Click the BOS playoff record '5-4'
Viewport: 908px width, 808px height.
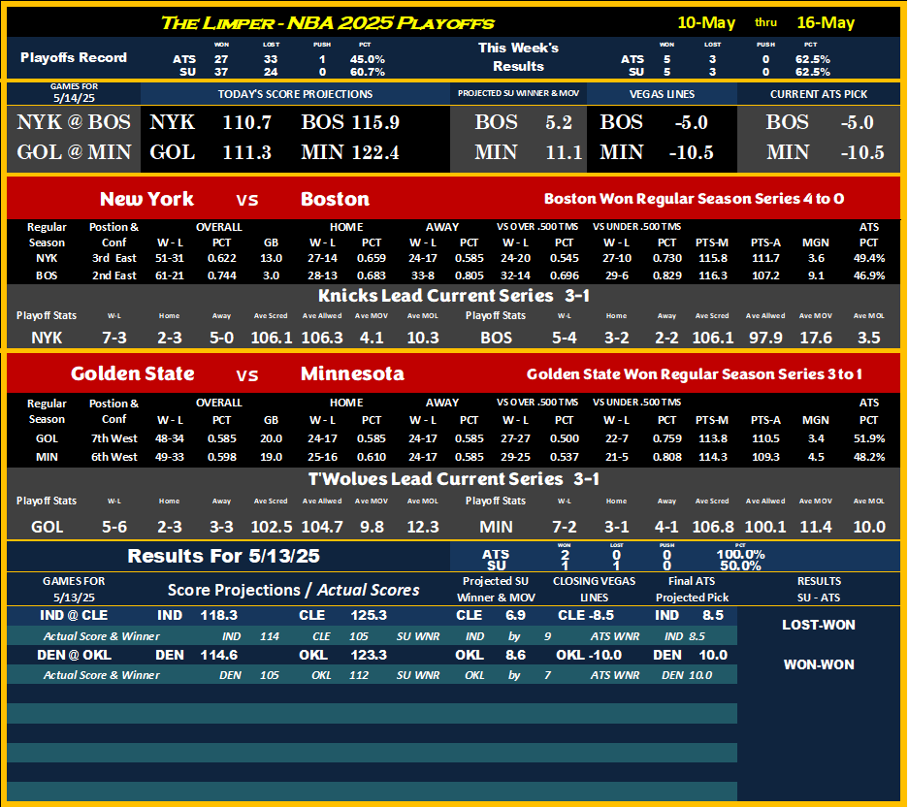point(564,338)
